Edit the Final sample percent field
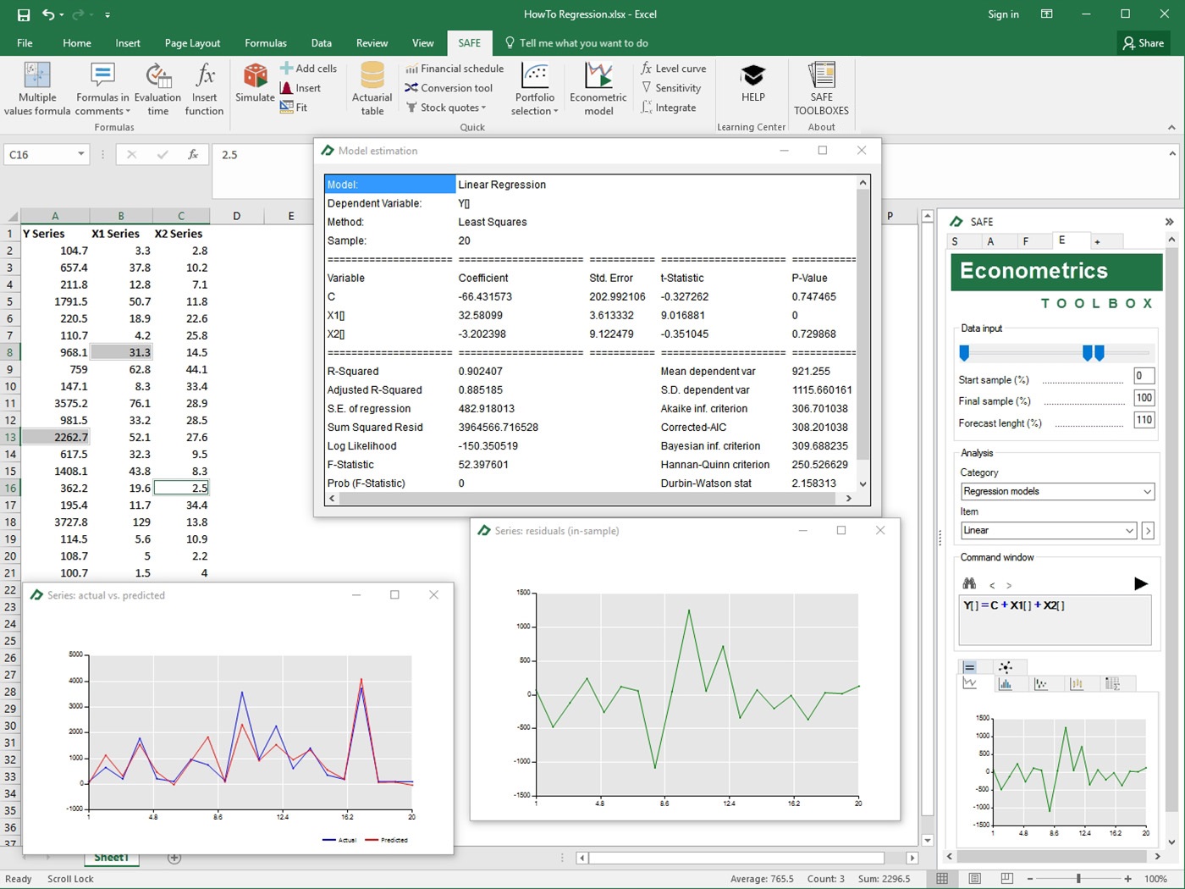This screenshot has height=889, width=1185. [1144, 398]
